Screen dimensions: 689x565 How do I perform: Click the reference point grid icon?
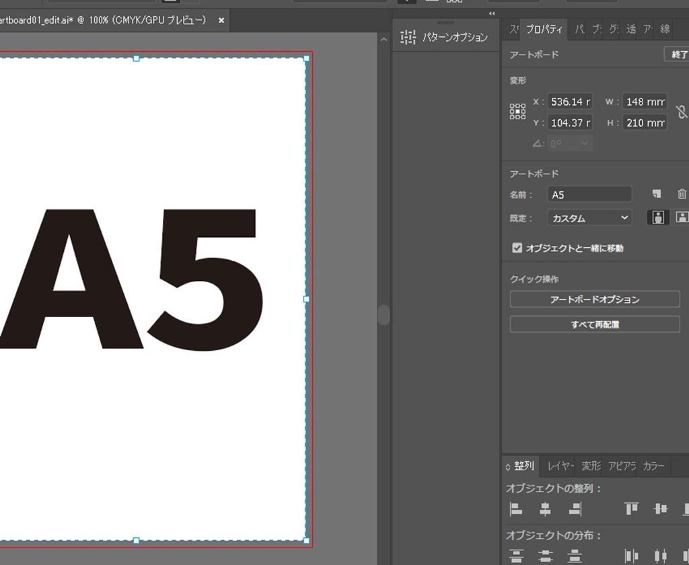tap(517, 112)
